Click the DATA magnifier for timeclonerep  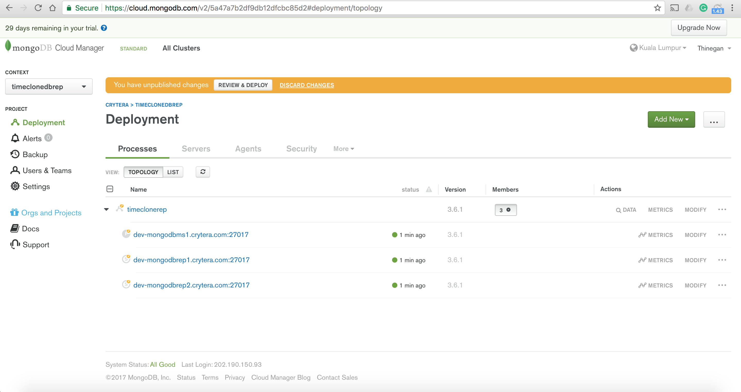618,210
